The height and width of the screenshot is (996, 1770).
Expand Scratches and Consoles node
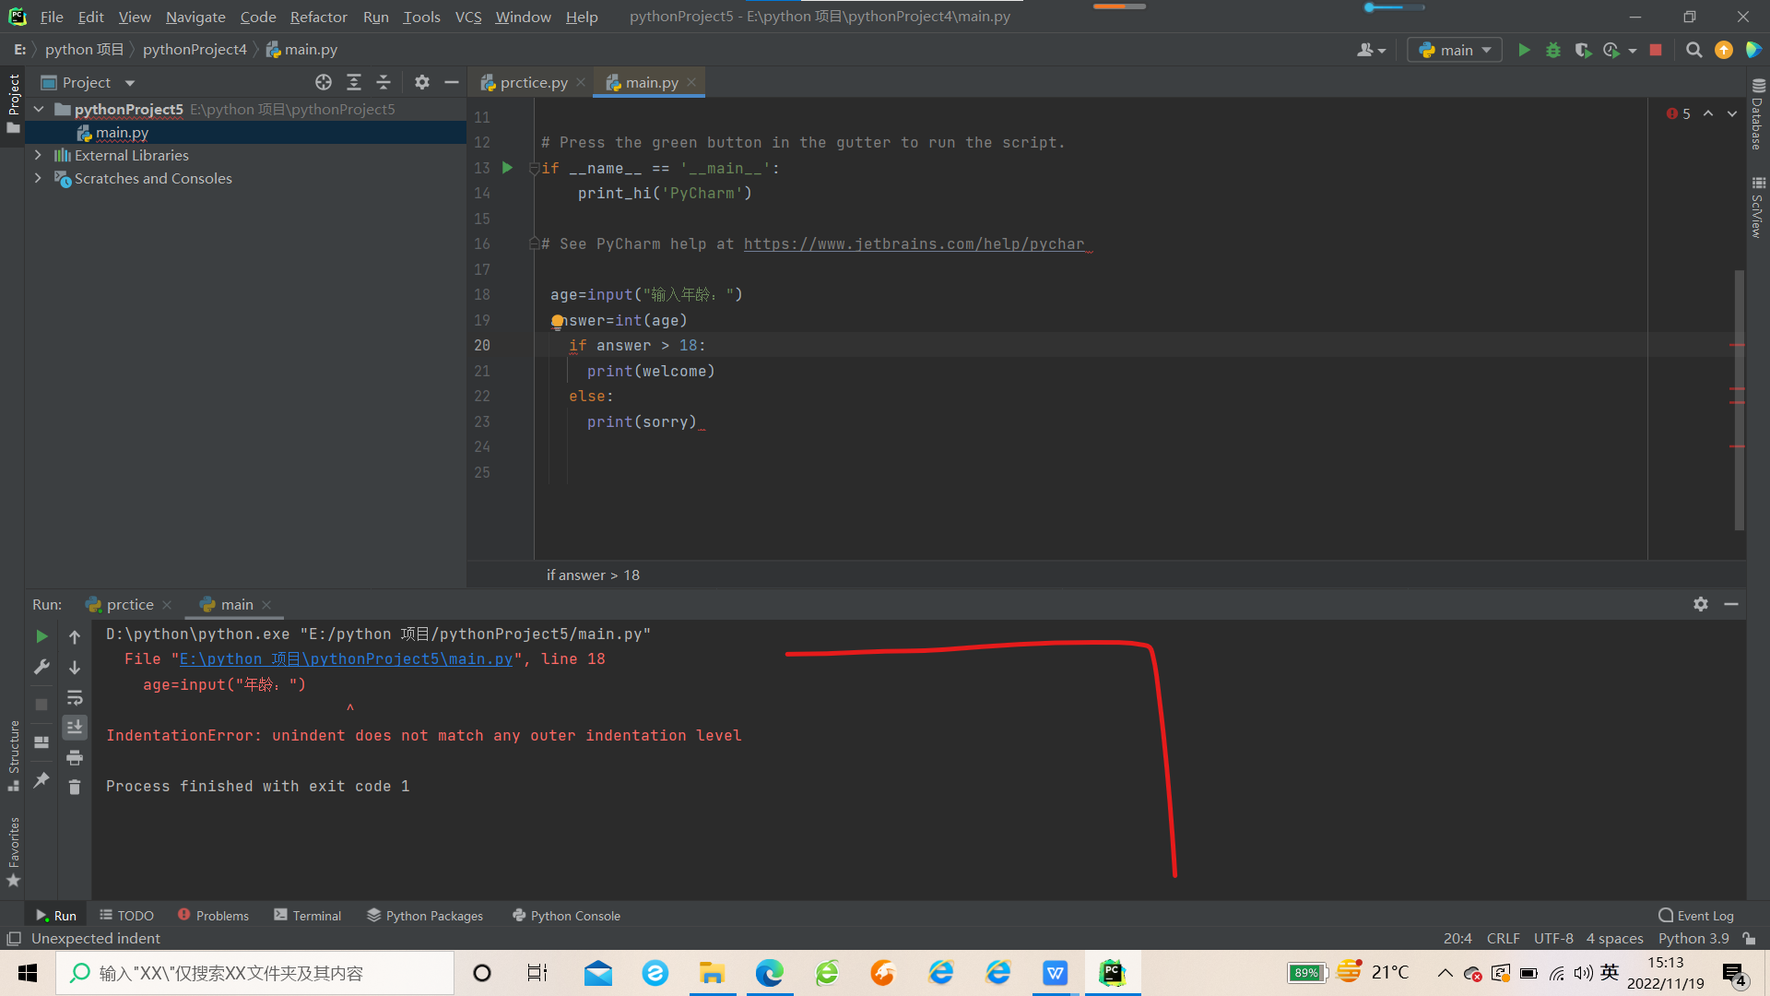[39, 178]
